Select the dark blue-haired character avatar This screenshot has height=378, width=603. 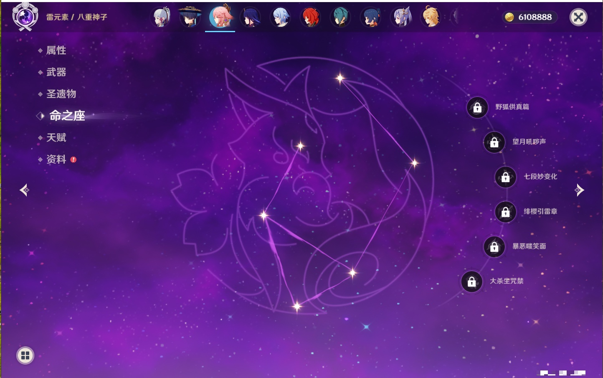370,17
